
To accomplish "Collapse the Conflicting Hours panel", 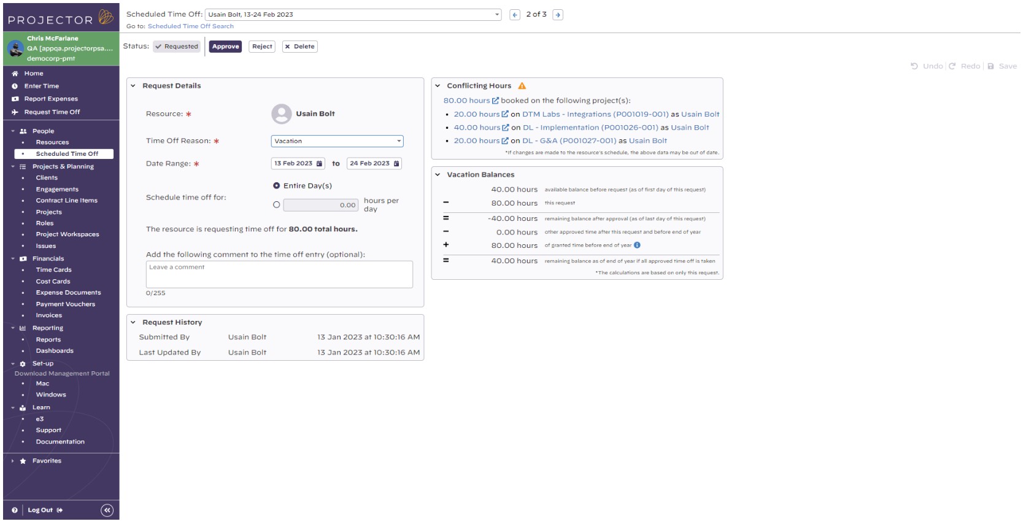I will click(x=438, y=86).
